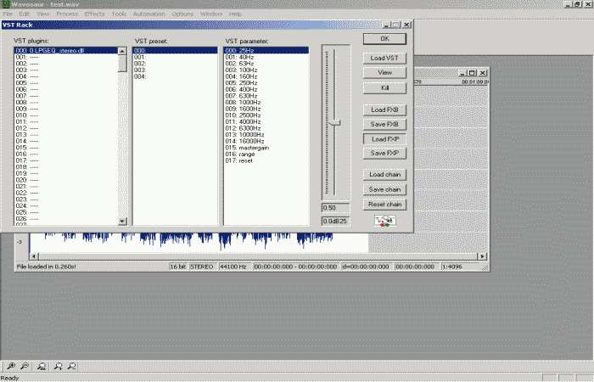Click the fourth magnifier zoom icon
The height and width of the screenshot is (382, 594).
[58, 366]
